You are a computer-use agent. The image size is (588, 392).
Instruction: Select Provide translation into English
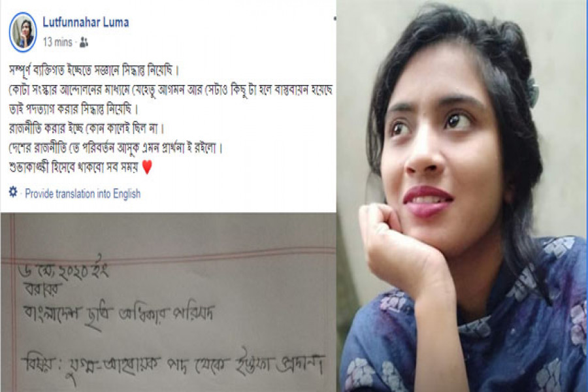point(82,194)
